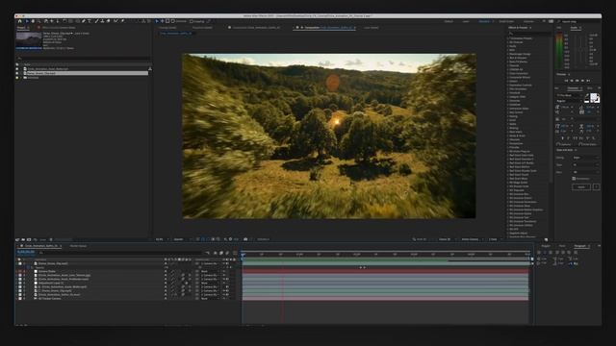Delete selected project item with trash icon
Screen dimensions: 616x346
click(x=51, y=239)
